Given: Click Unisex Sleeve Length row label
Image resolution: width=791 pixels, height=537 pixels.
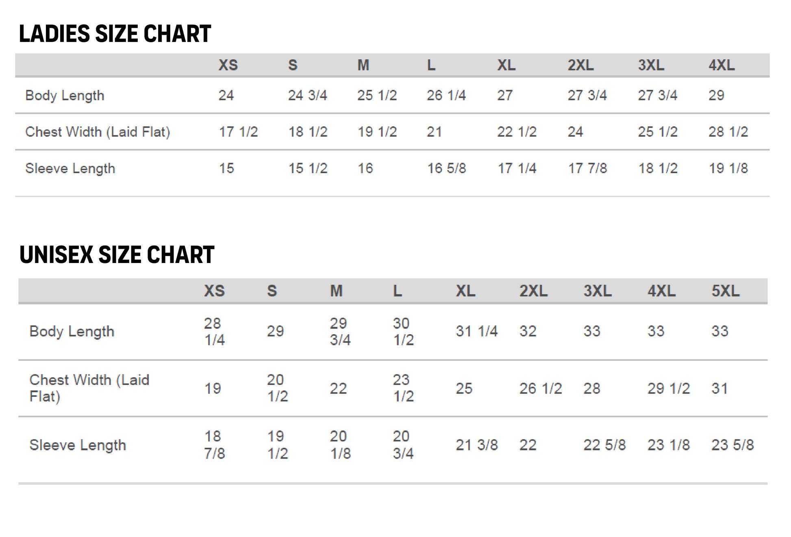Looking at the screenshot, I should click(78, 446).
